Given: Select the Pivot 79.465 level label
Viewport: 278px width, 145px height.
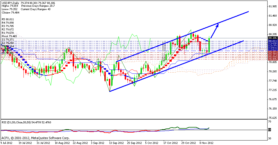Looking at the screenshot, I should tap(9, 36).
